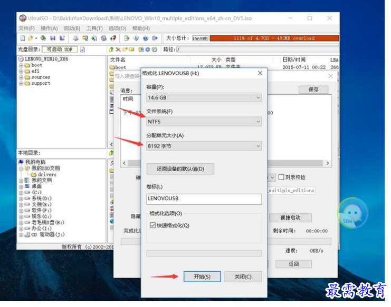Screen dimensions: 391x307
Task: Click the 路径 path input field
Action: pyautogui.click(x=258, y=49)
